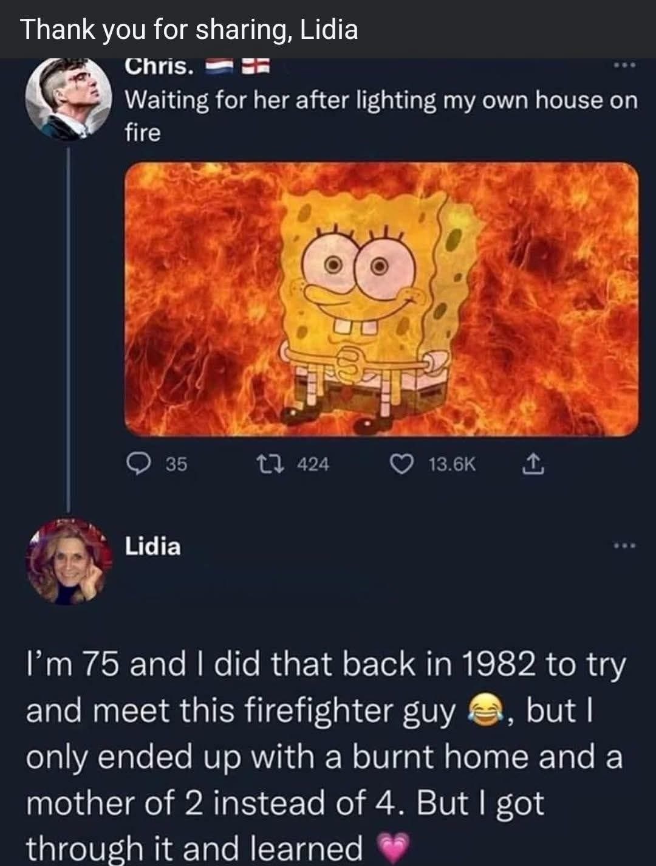Image resolution: width=656 pixels, height=866 pixels.
Task: Click the 13.6K likes count
Action: [x=452, y=464]
